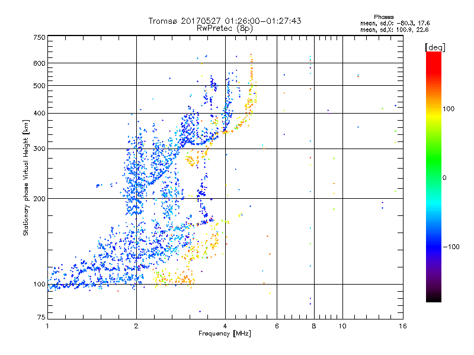The image size is (474, 355).
Task: Click the colorbar tick label '0'
Action: point(444,178)
